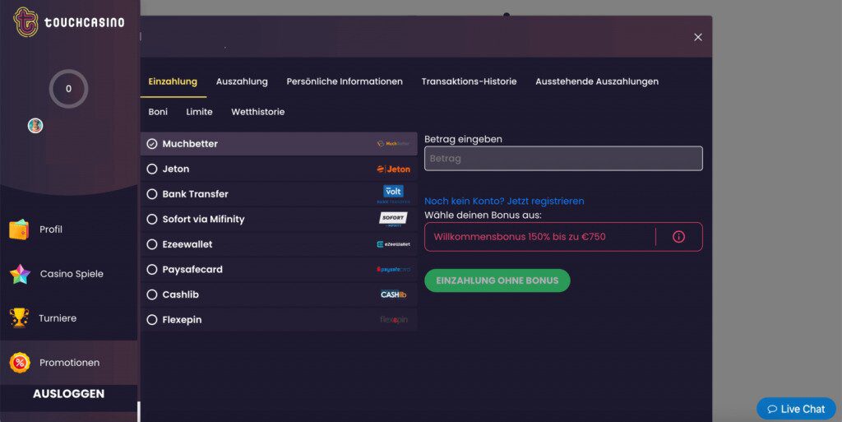Click the Live Chat speech bubble icon
Screen dimensions: 842x422
point(771,409)
